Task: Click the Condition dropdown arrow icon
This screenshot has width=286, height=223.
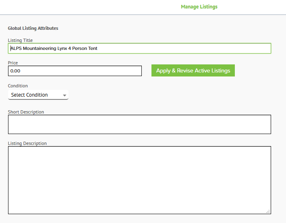Action: click(x=64, y=95)
